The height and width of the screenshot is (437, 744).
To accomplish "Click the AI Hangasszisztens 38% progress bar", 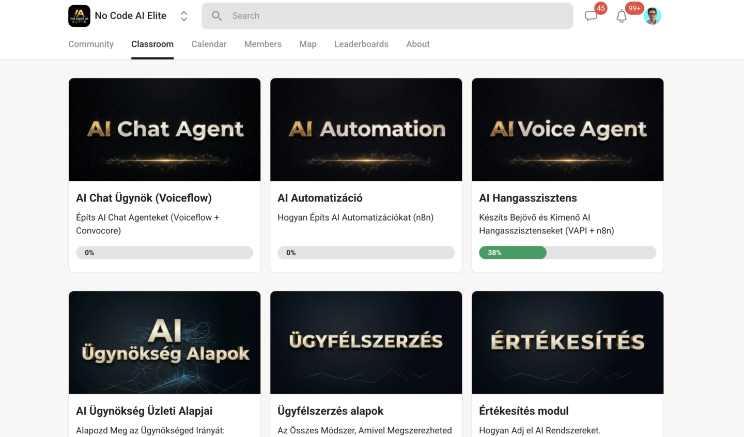I will pos(568,253).
